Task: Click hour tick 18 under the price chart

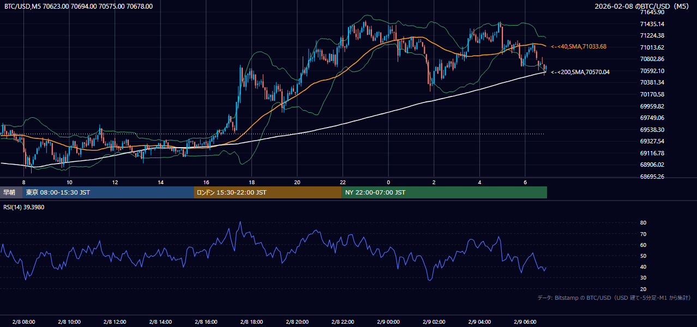Action: pos(251,182)
